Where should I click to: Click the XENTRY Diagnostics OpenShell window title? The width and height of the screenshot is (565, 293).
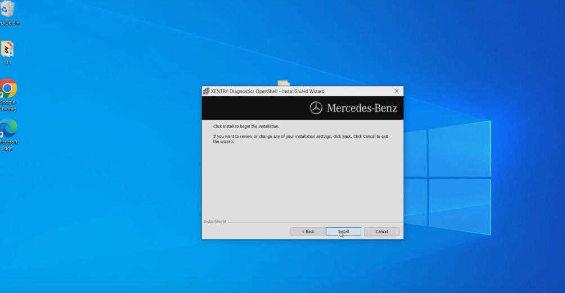(x=268, y=91)
